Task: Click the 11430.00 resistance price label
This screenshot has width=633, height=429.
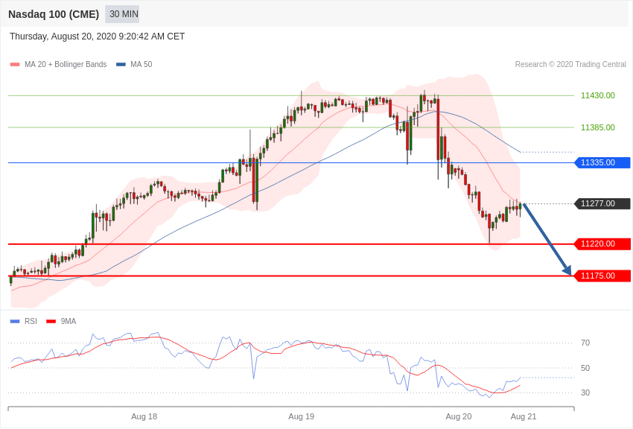Action: [x=597, y=95]
